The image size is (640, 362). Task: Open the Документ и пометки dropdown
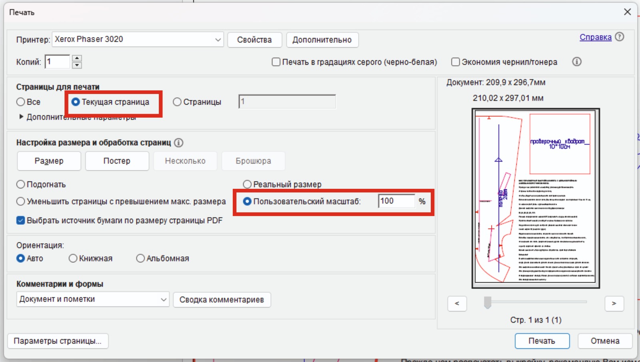pyautogui.click(x=93, y=299)
